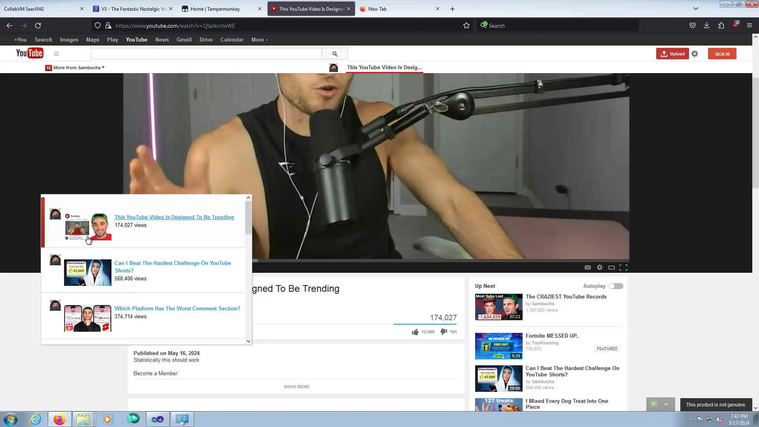Viewport: 759px width, 427px height.
Task: Click the SIGN IN button
Action: pos(722,54)
